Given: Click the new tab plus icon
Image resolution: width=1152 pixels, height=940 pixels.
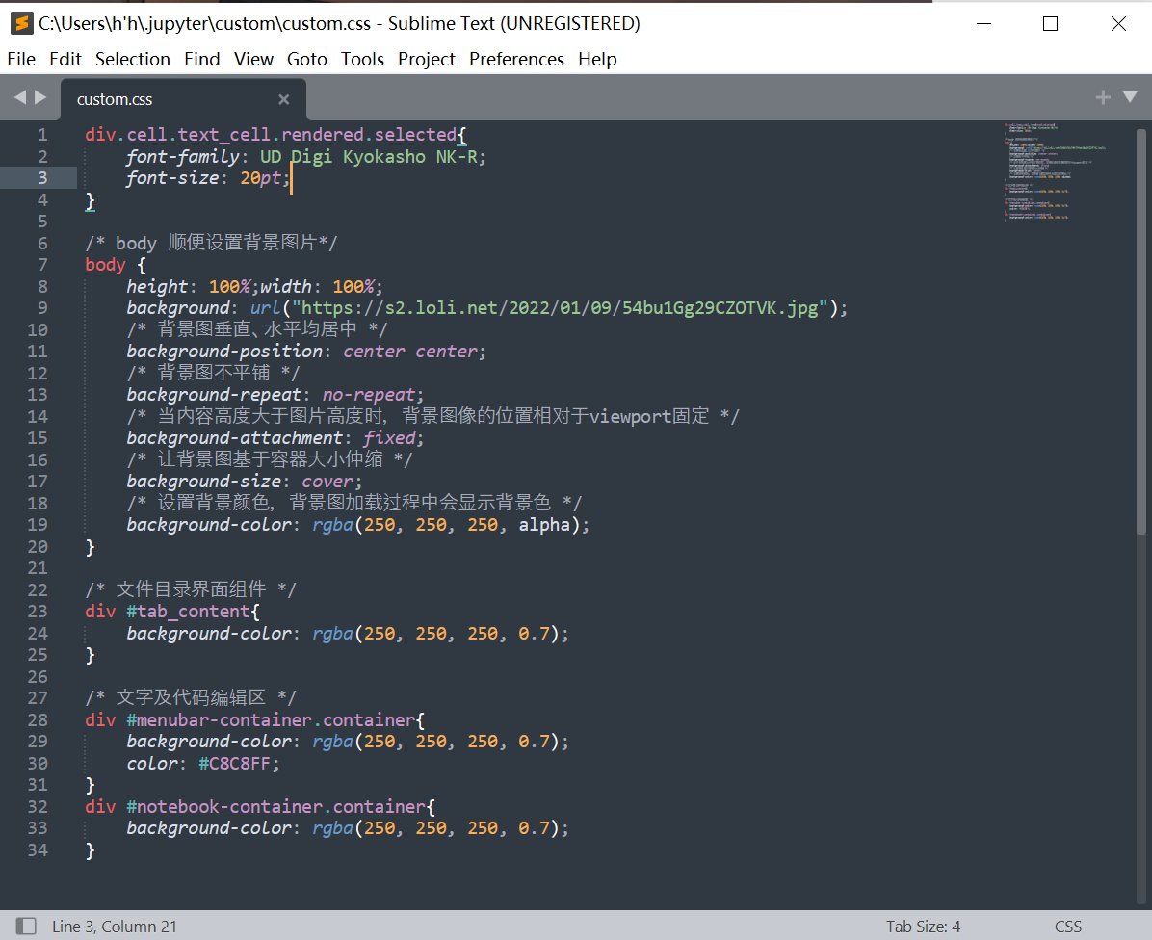Looking at the screenshot, I should 1102,97.
